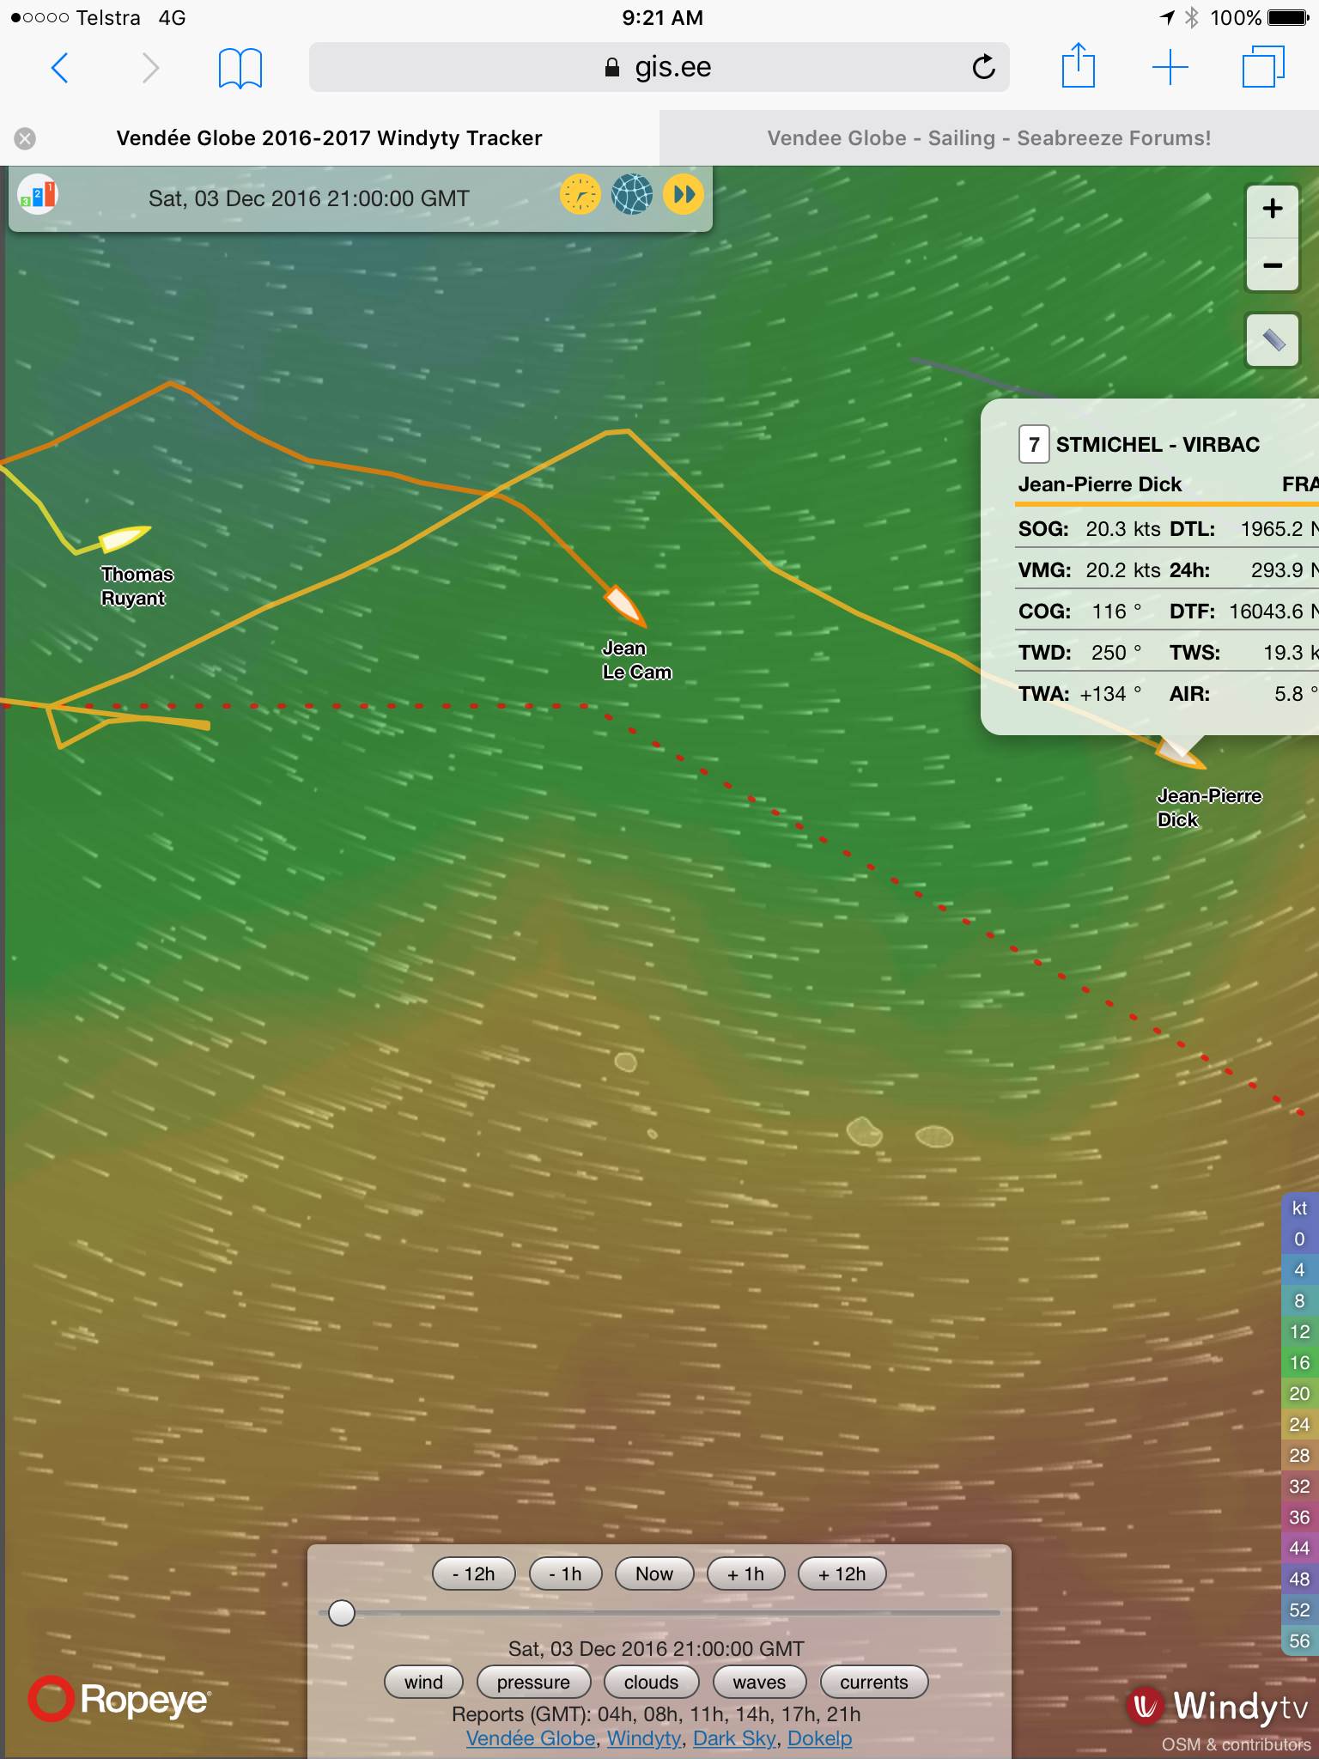Select Jean Le Cam's boat marker
This screenshot has height=1759, width=1319.
pyautogui.click(x=625, y=605)
